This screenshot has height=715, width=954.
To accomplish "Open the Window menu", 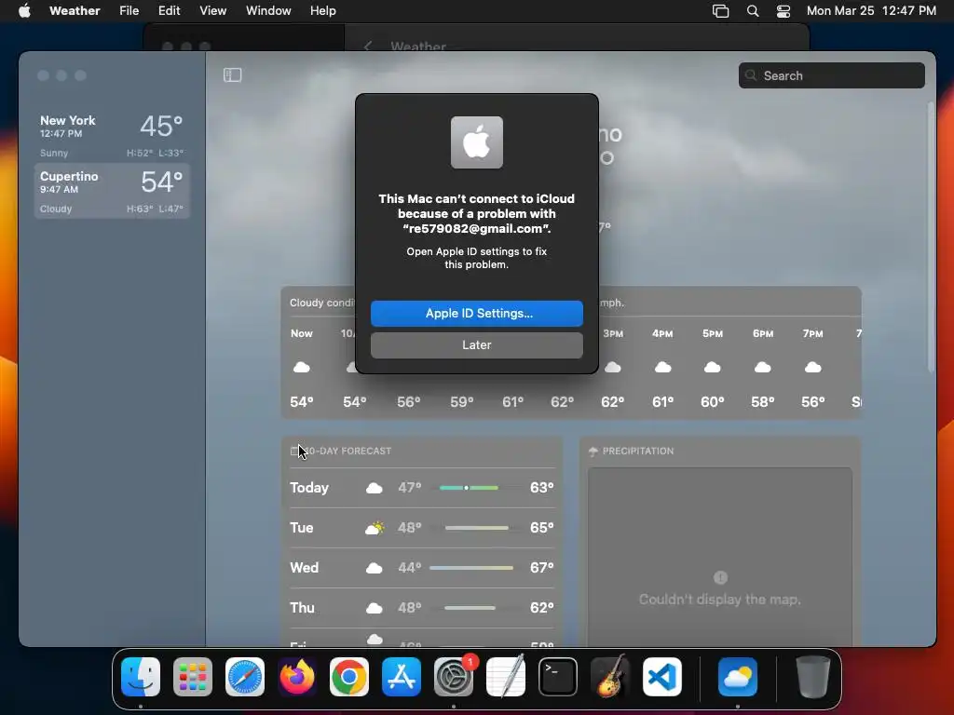I will (x=268, y=10).
